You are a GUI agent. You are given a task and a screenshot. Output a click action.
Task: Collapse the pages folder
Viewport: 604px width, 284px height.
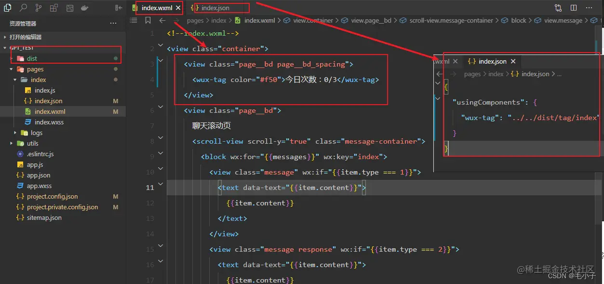coord(35,69)
